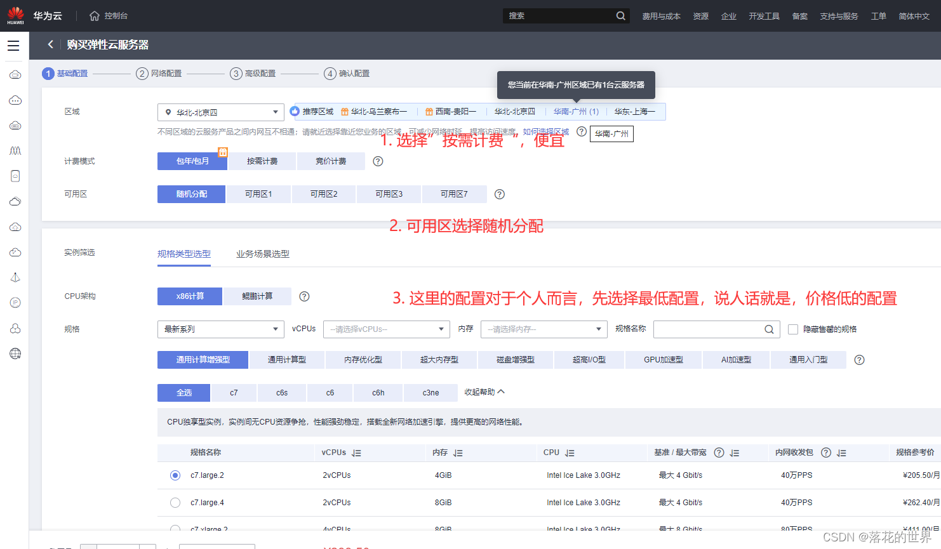Click the 控制台 console link
The height and width of the screenshot is (549, 941).
click(x=116, y=16)
